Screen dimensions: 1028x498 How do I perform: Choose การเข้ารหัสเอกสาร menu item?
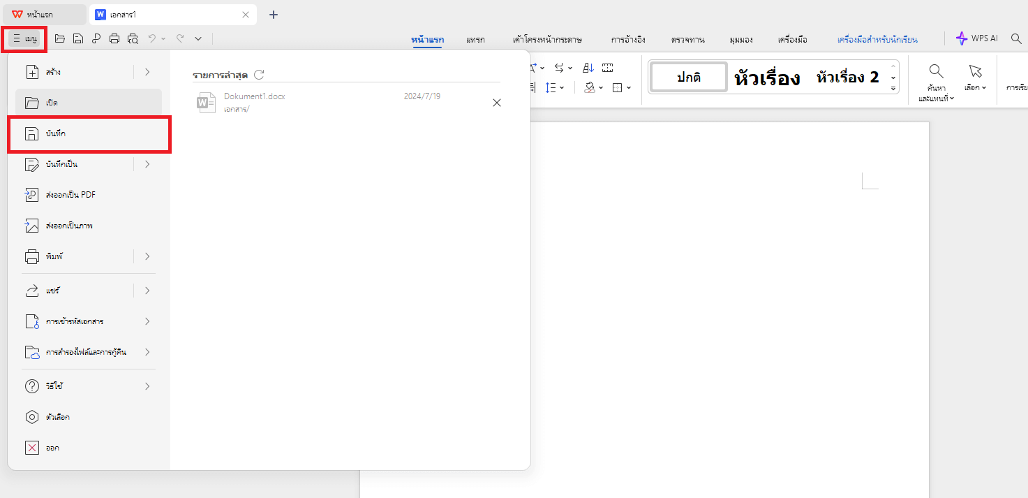[x=89, y=321]
